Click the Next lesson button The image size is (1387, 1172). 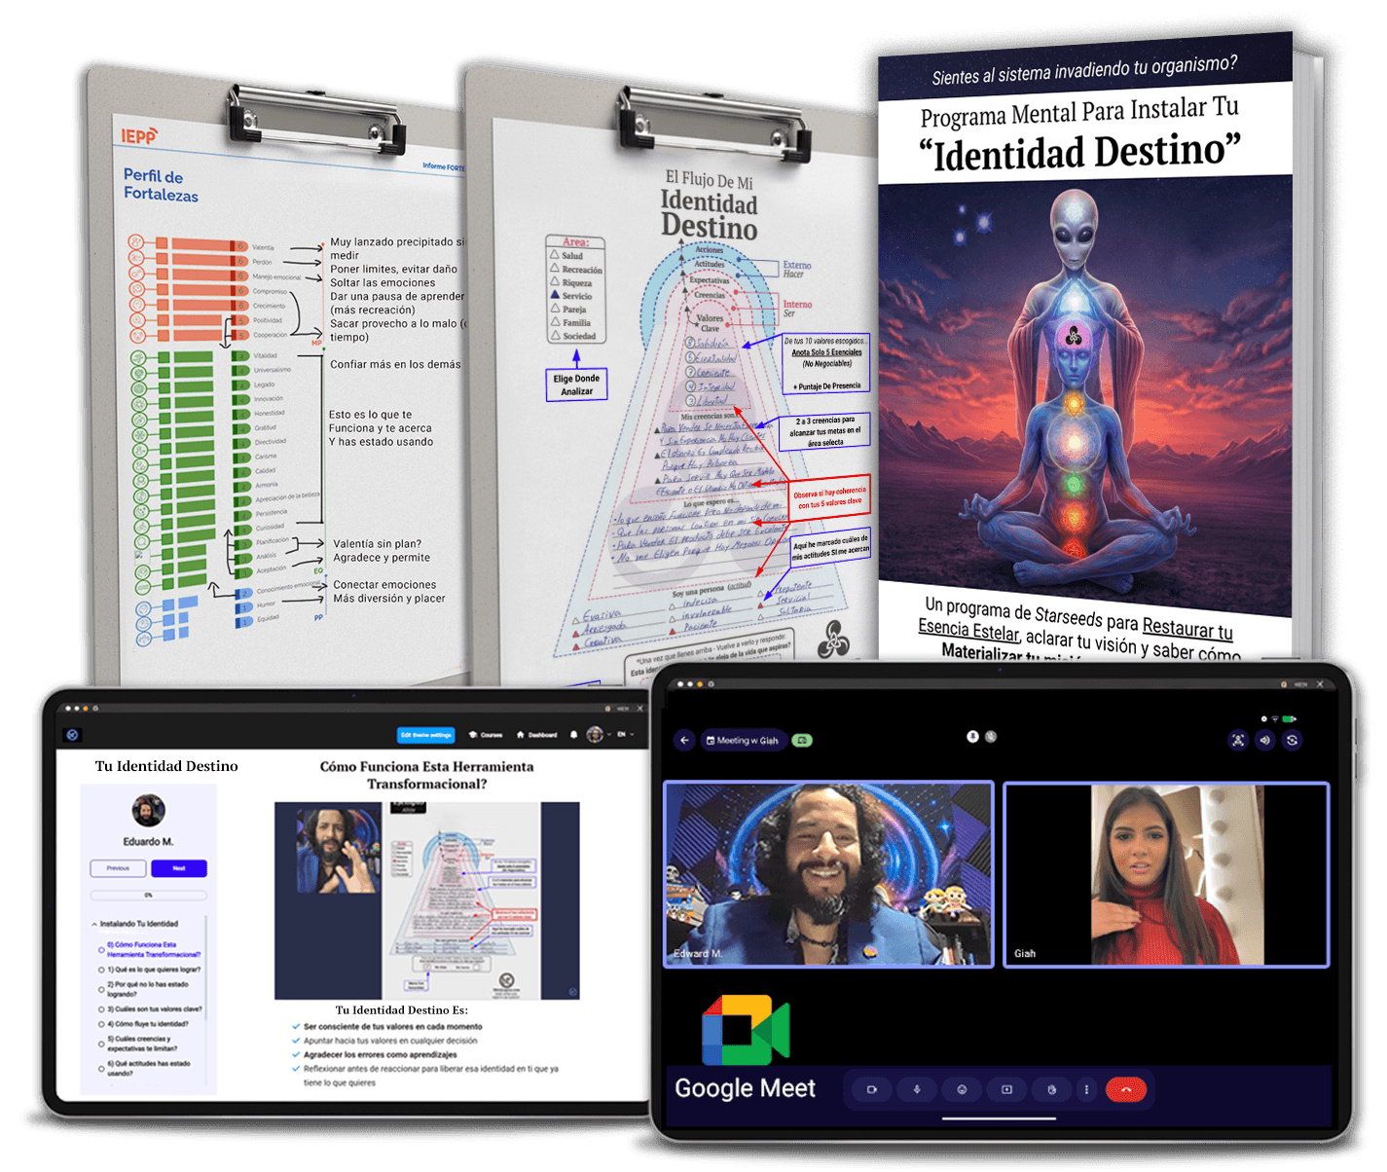(179, 868)
